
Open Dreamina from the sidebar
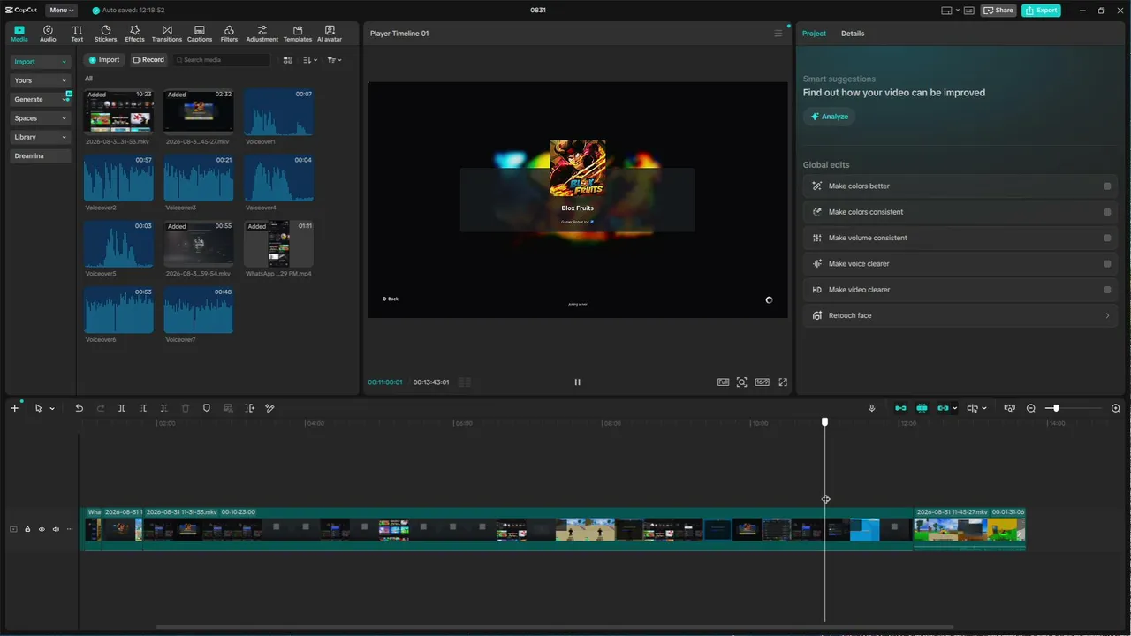[x=41, y=156]
